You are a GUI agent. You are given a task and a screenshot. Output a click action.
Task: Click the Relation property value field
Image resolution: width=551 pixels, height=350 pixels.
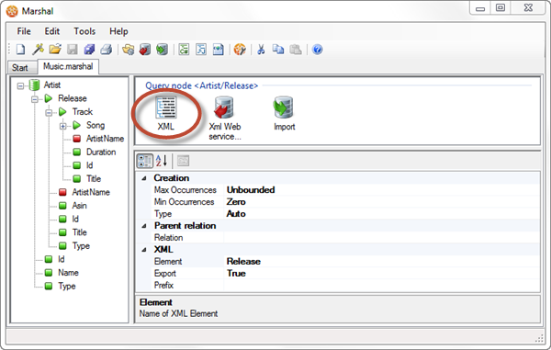point(382,238)
